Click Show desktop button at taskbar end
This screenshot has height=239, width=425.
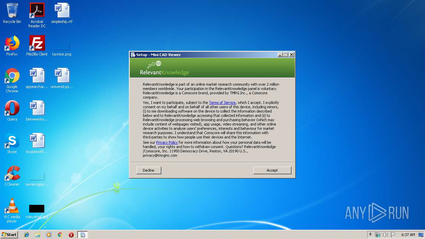pos(422,235)
